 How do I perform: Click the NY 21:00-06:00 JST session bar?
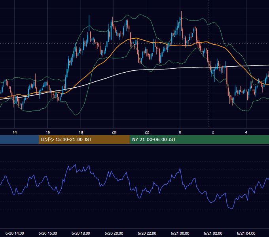tap(199, 139)
